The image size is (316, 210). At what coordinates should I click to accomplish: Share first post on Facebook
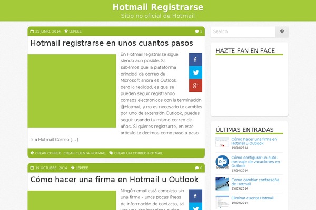tap(195, 59)
